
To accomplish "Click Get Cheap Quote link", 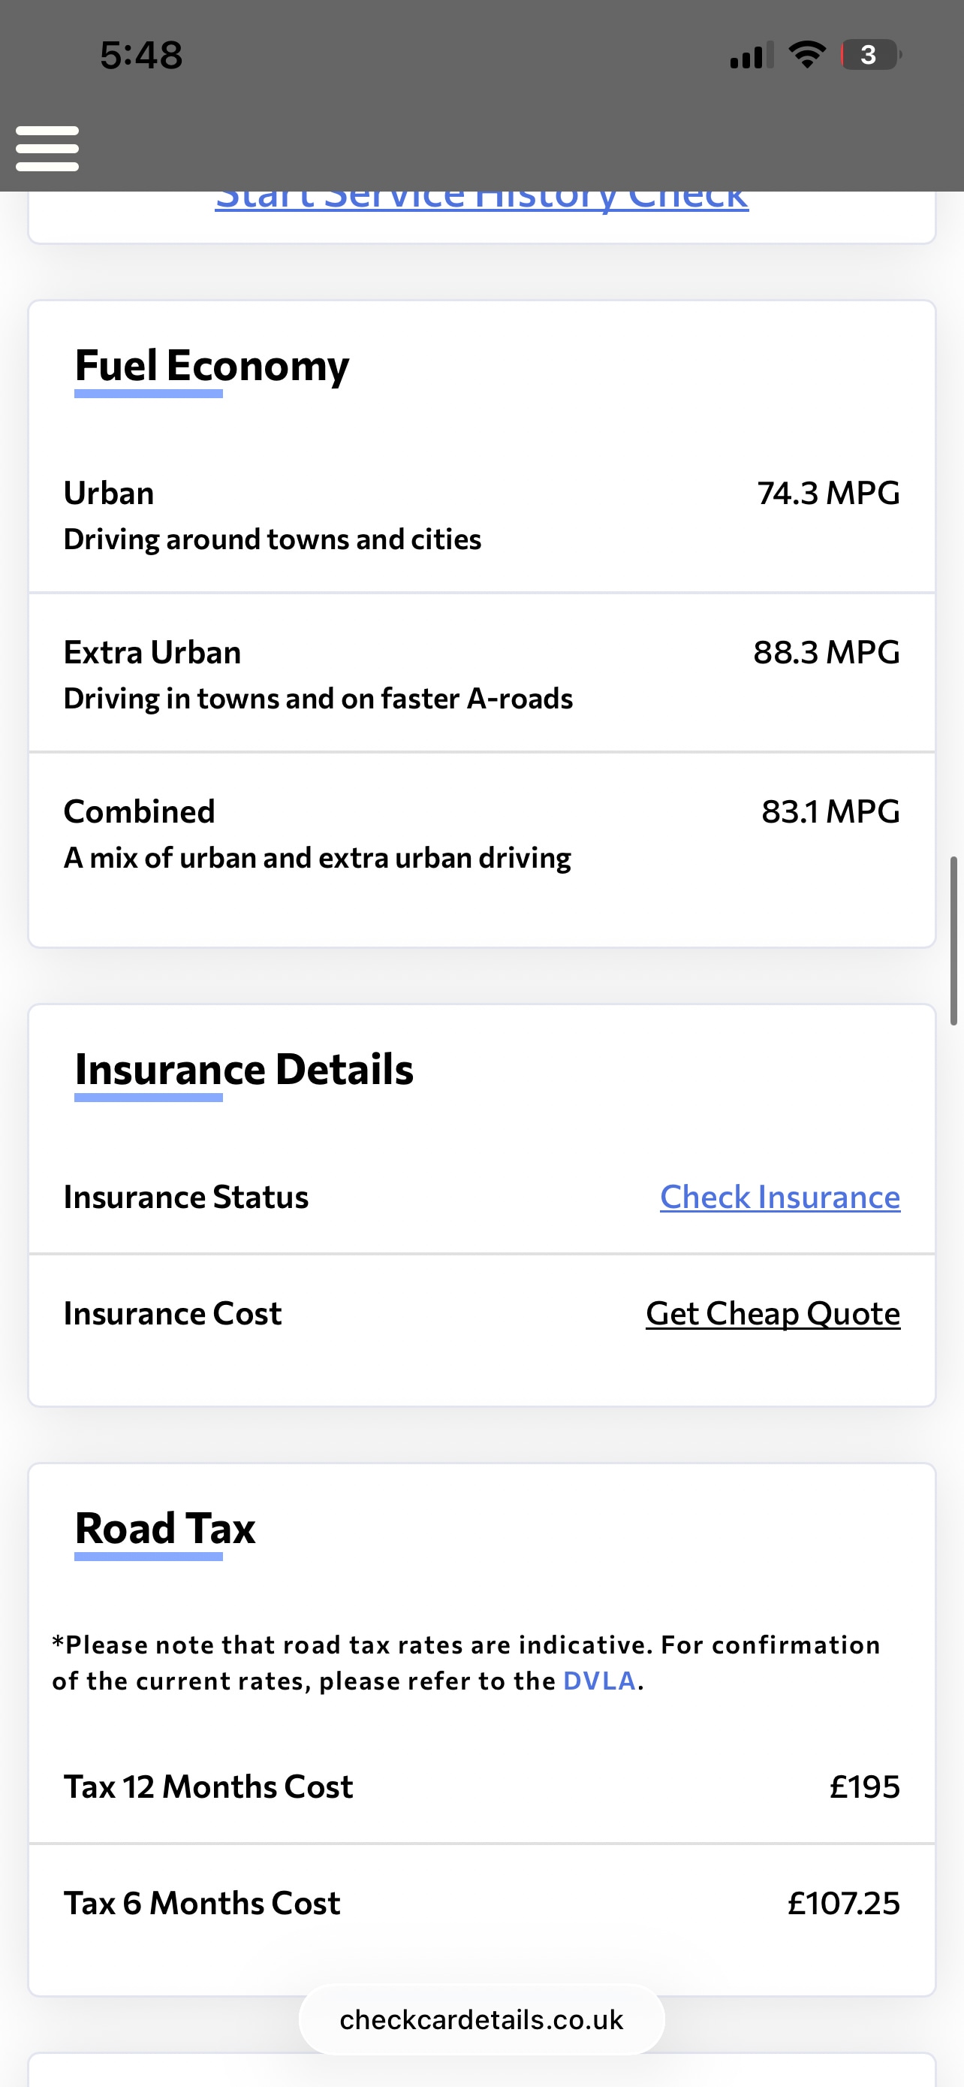I will tap(772, 1313).
